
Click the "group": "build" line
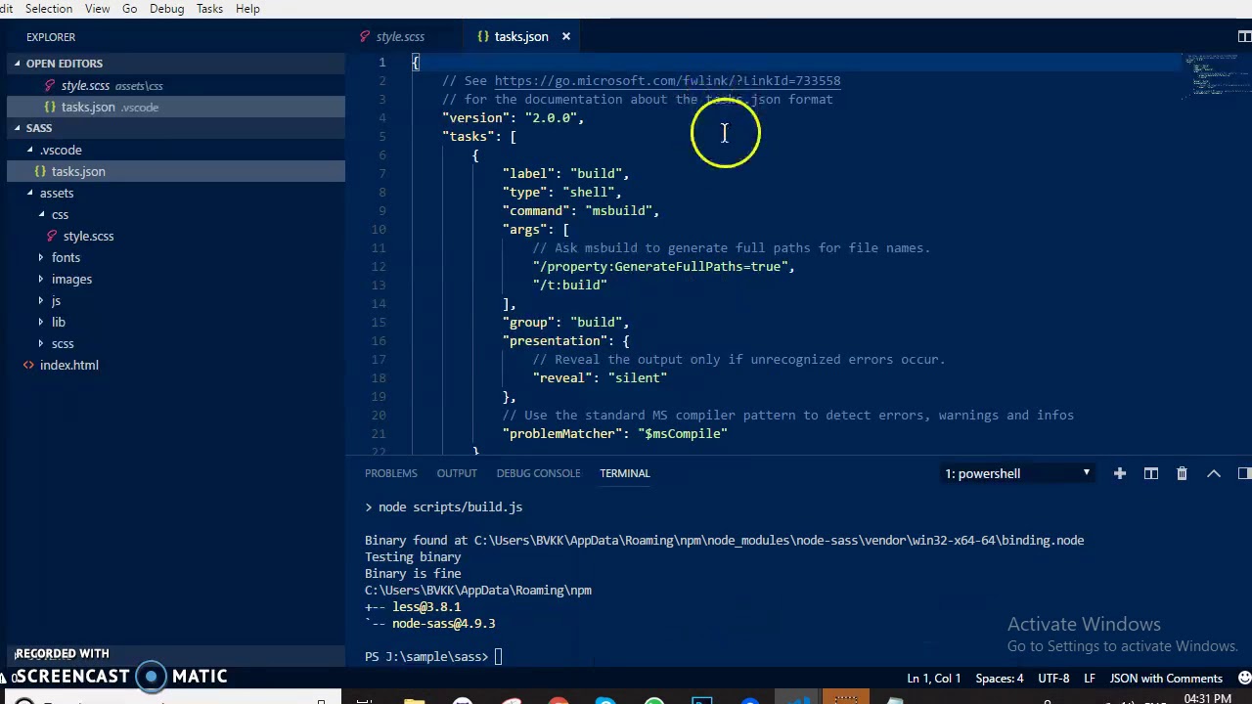[x=565, y=323]
